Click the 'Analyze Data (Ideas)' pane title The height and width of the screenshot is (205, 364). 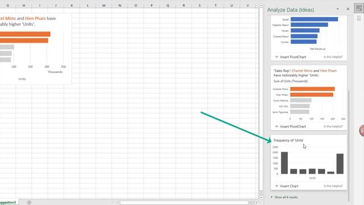pos(291,10)
